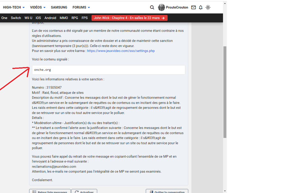Open the SAMSUNG menu item
Viewport: 287px width, 193px height.
[59, 8]
